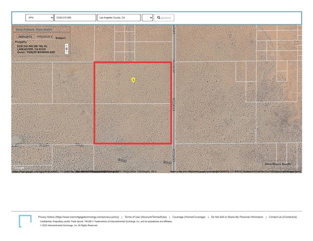Click the Los Angeles County, CA field
The height and width of the screenshot is (241, 313).
[119, 18]
